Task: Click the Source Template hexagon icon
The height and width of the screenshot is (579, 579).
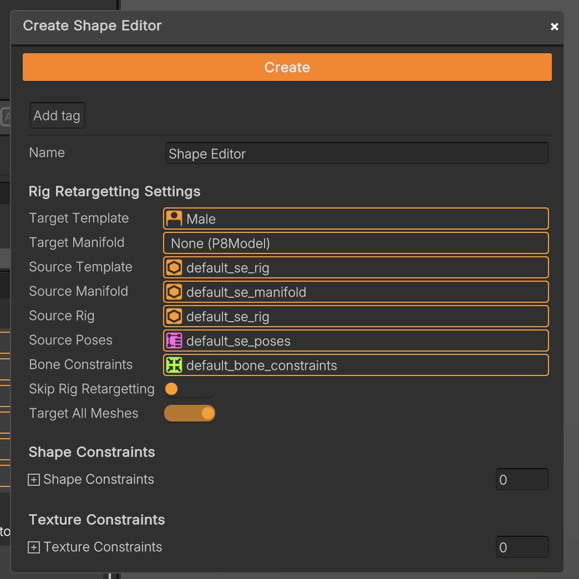Action: (174, 268)
